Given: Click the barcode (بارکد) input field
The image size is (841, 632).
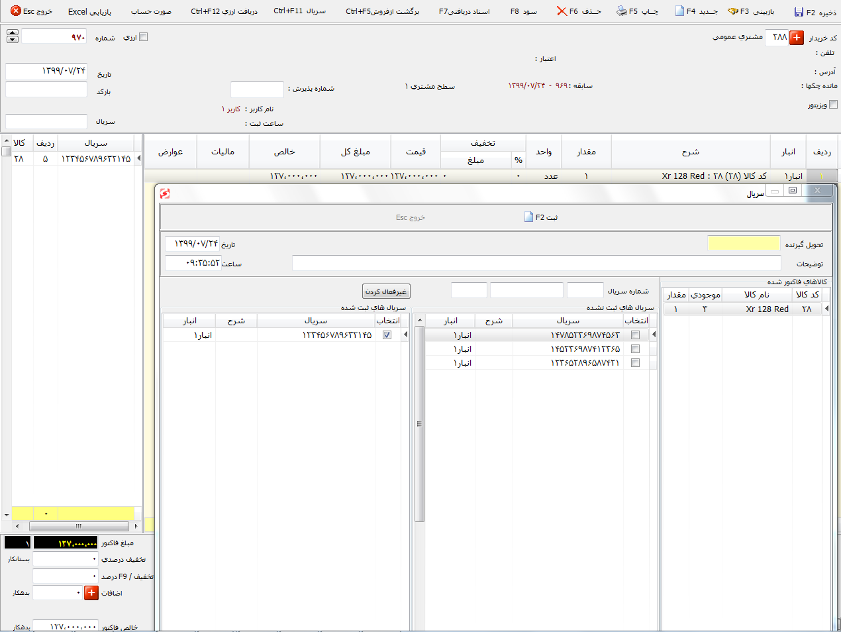Looking at the screenshot, I should (46, 89).
